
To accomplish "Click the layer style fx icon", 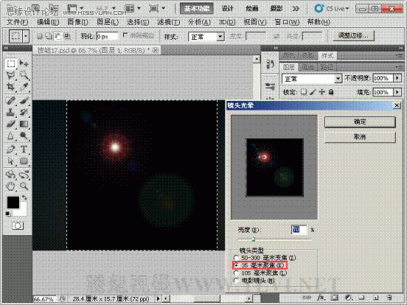I will [321, 297].
